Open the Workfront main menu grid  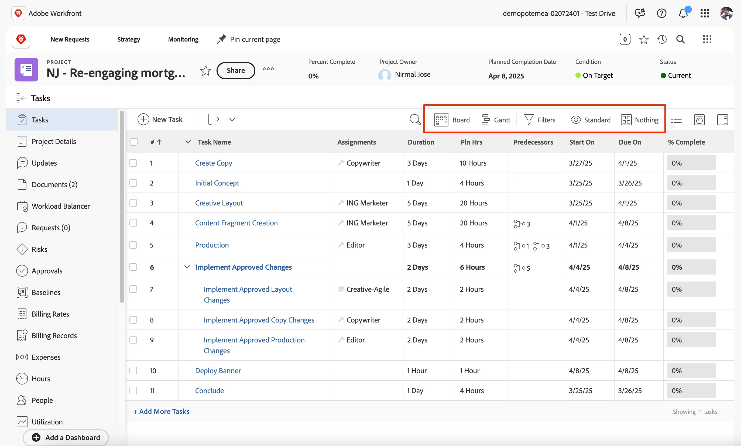(707, 39)
